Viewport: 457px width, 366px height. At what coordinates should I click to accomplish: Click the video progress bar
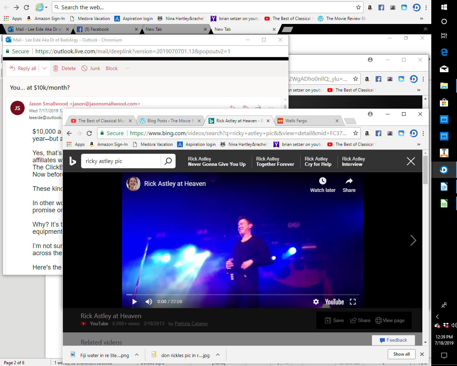point(243,295)
